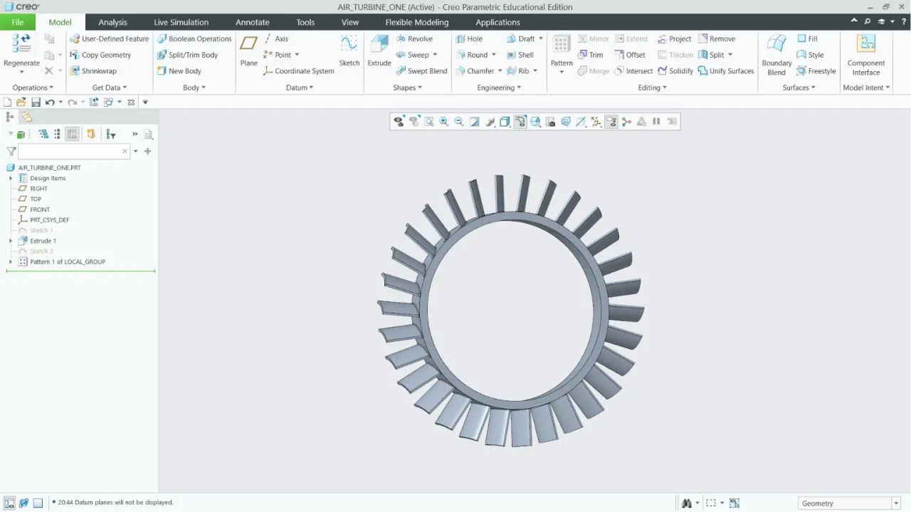Viewport: 911px width, 512px height.
Task: Open the Get Data group dropdown
Action: [x=110, y=88]
